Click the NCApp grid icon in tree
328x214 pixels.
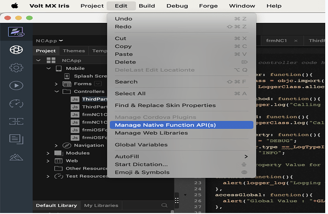[51, 60]
